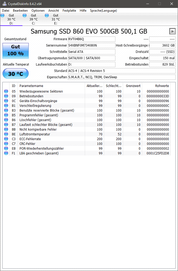
Task: Open the Bearbeiten menu
Action: [x=20, y=11]
